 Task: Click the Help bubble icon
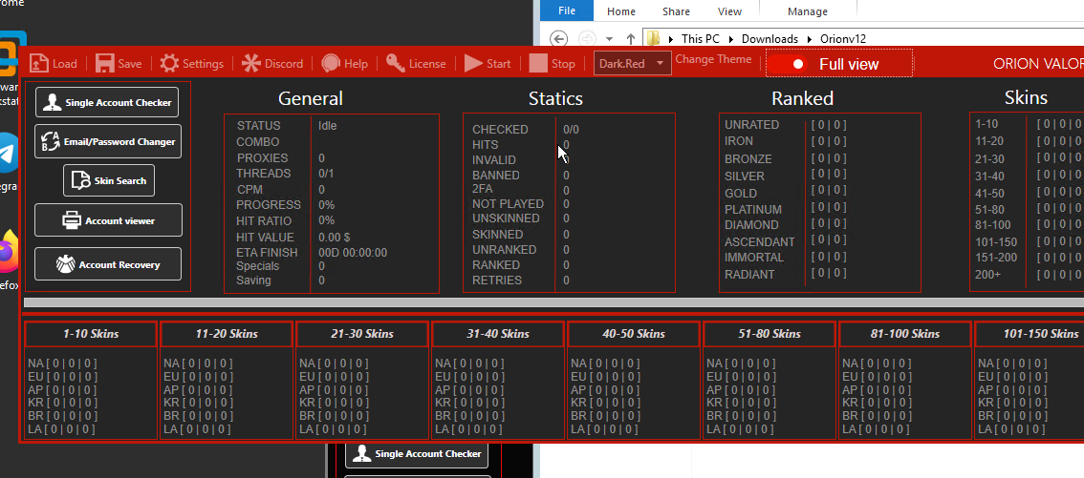[x=331, y=64]
